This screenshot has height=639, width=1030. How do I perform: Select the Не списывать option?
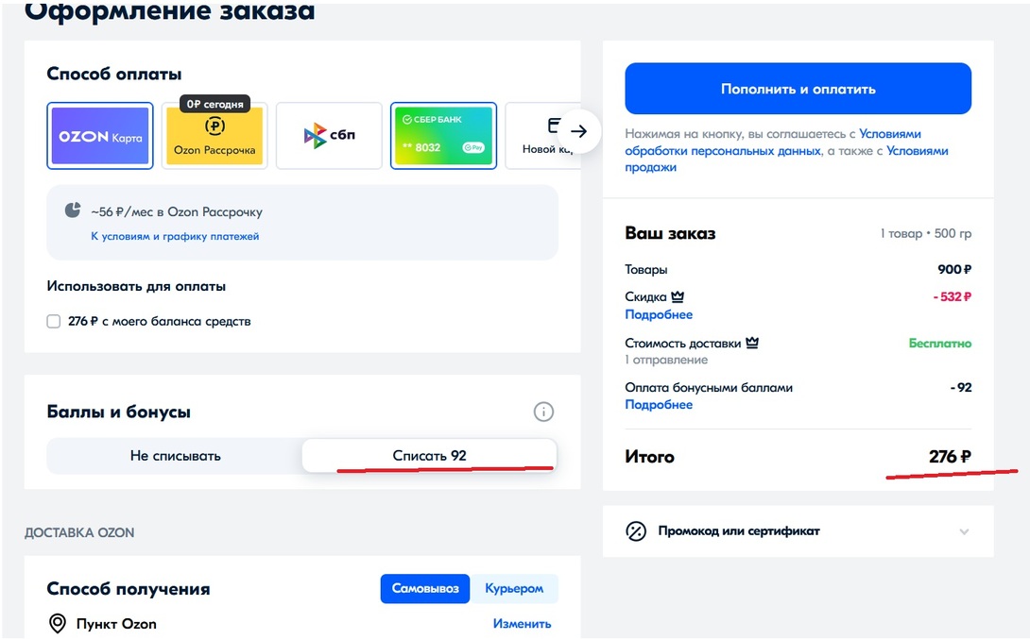click(x=175, y=456)
